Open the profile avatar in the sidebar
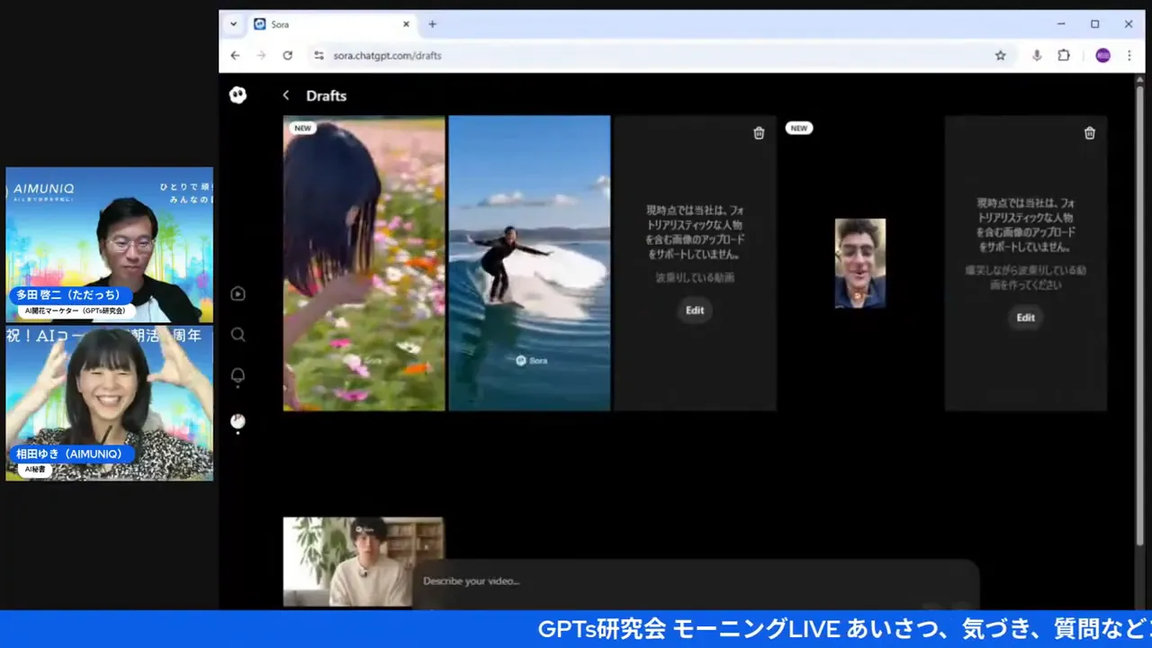 [x=238, y=420]
